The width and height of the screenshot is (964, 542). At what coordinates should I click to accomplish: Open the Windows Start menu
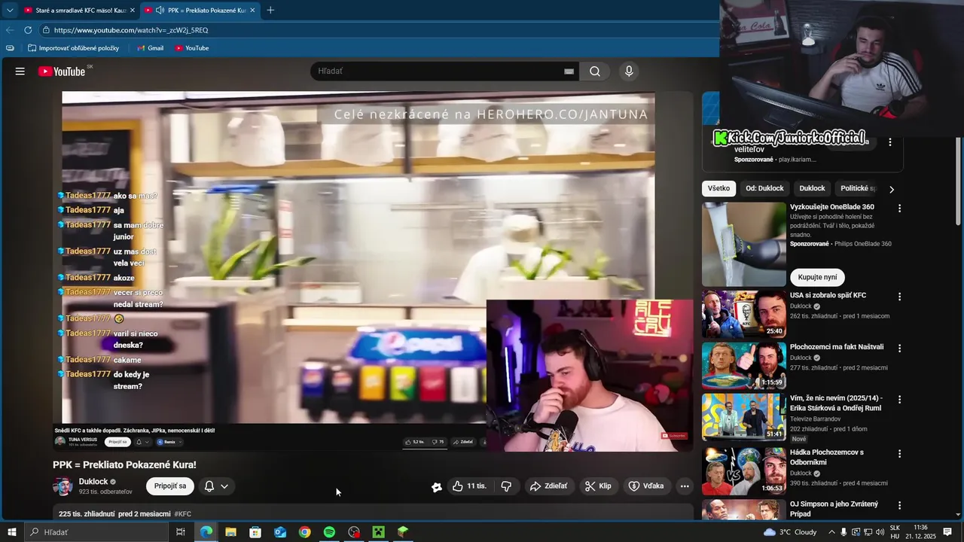click(x=11, y=532)
